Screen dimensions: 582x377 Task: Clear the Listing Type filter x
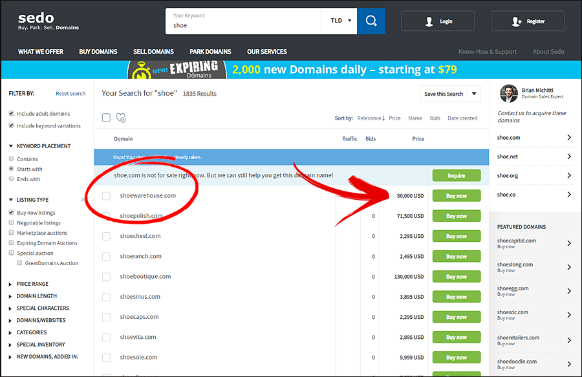(83, 200)
